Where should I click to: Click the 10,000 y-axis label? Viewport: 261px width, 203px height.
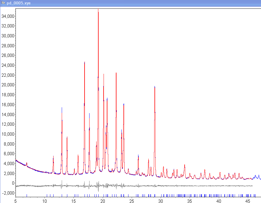(8, 134)
